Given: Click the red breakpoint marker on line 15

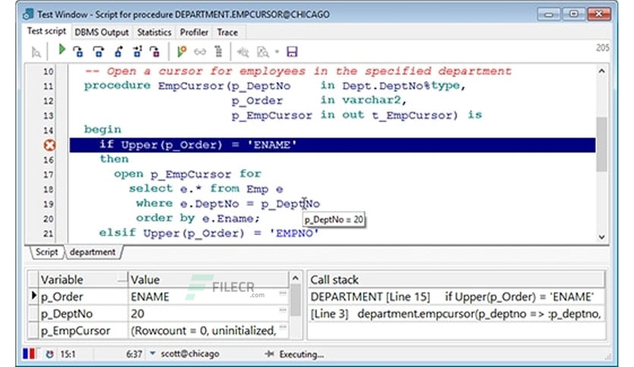Looking at the screenshot, I should pos(50,145).
